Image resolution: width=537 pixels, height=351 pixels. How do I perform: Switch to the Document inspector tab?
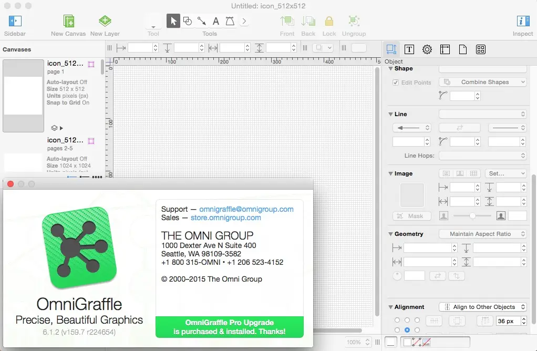tap(463, 49)
